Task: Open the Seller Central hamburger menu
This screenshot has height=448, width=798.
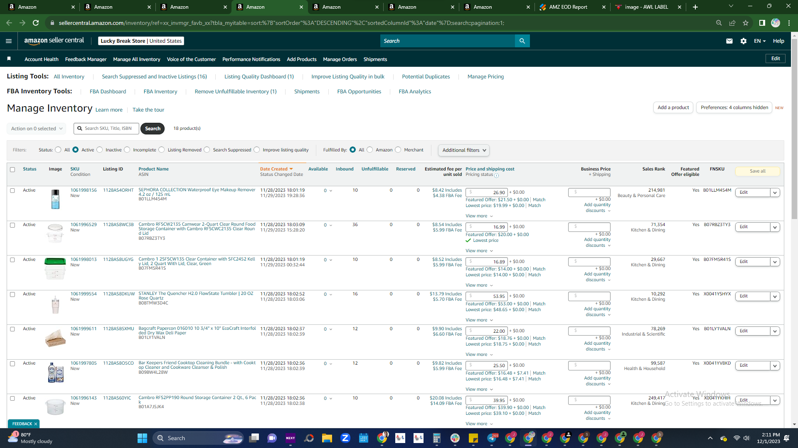Action: coord(9,41)
